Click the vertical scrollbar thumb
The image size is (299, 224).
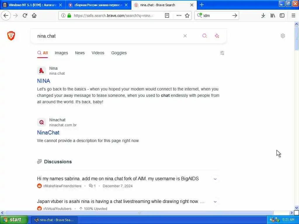[x=296, y=38]
